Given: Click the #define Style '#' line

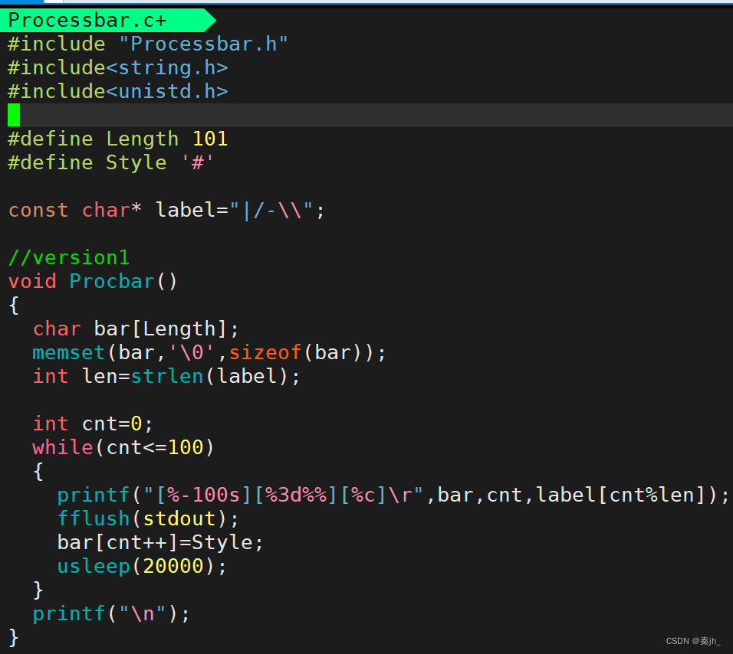Looking at the screenshot, I should pos(111,163).
